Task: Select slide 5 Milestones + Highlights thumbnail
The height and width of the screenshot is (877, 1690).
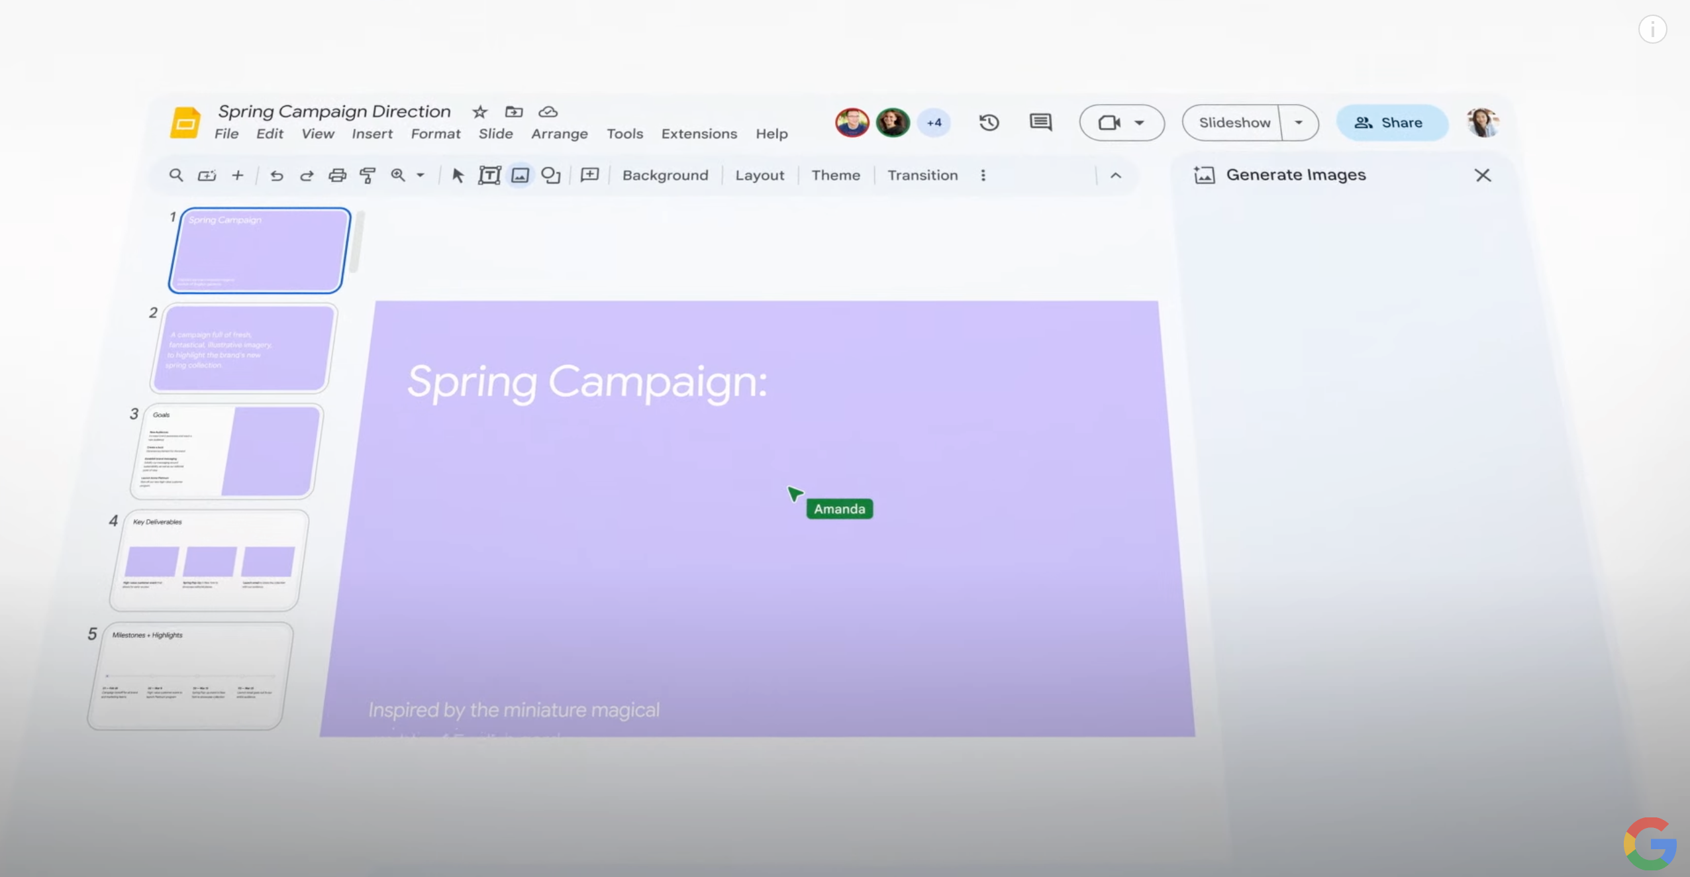Action: pos(190,676)
